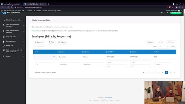Go to the previous pagination page arrow
The image size is (185, 104).
(x=147, y=73)
